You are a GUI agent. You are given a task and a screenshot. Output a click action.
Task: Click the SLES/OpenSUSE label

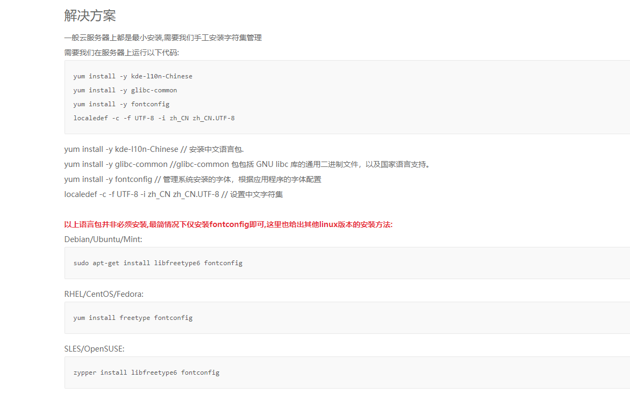coord(94,348)
